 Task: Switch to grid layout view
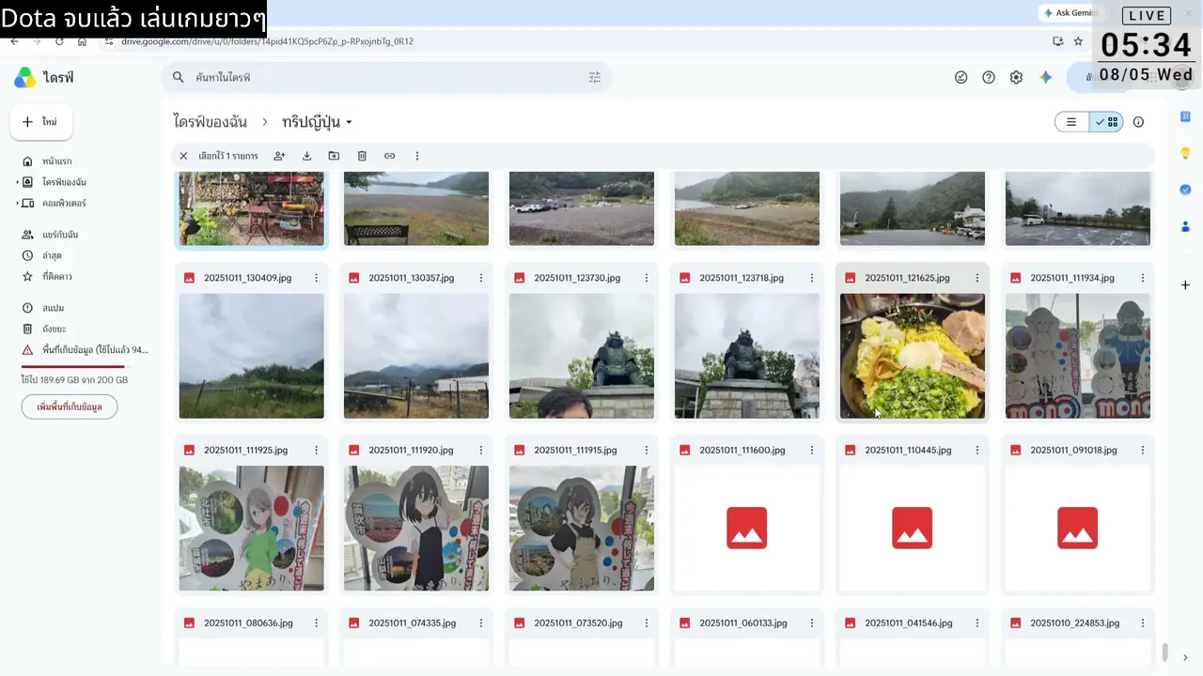click(1106, 122)
